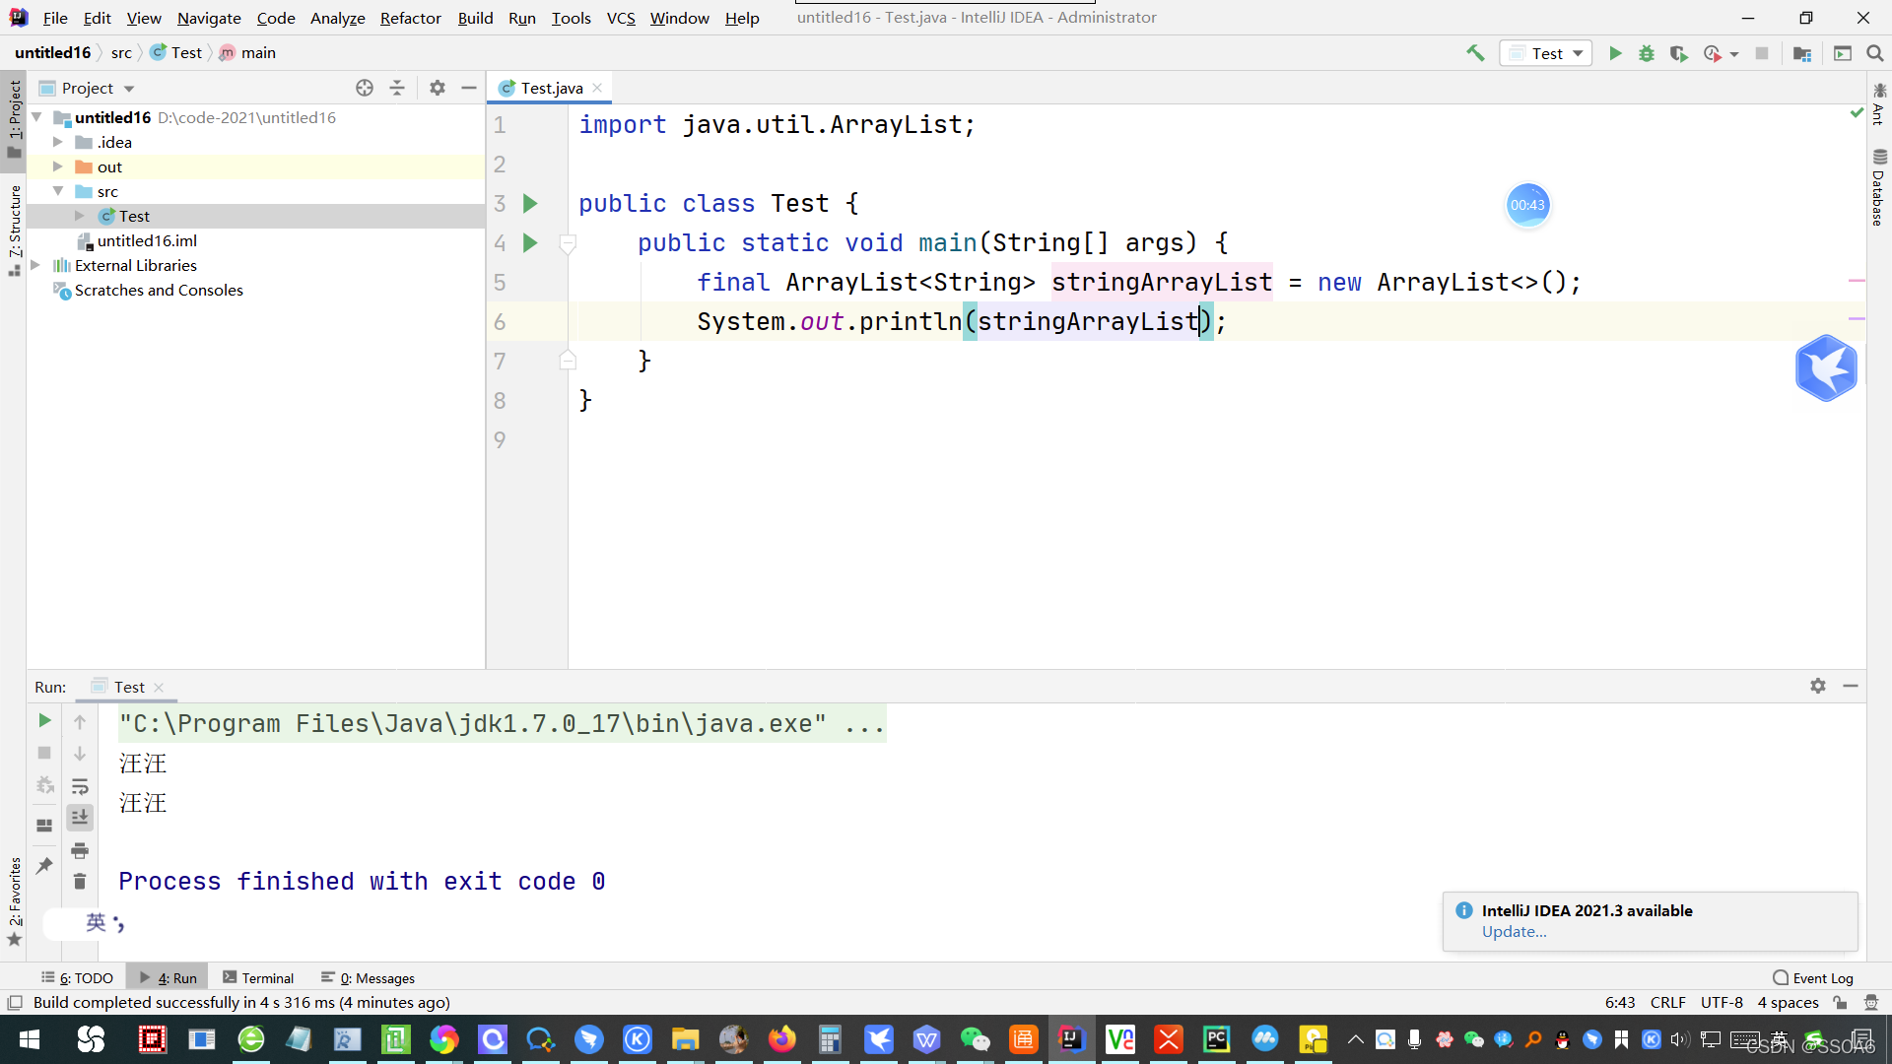1892x1064 pixels.
Task: Click Run panel stop square icon
Action: [x=44, y=753]
